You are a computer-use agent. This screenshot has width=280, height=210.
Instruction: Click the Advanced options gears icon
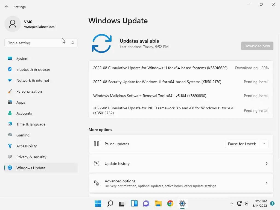tap(97, 183)
